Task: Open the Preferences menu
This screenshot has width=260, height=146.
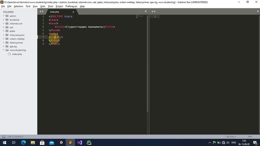Action: [x=71, y=6]
